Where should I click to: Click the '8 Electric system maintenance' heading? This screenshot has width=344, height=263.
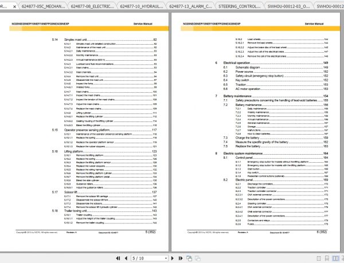(272, 154)
